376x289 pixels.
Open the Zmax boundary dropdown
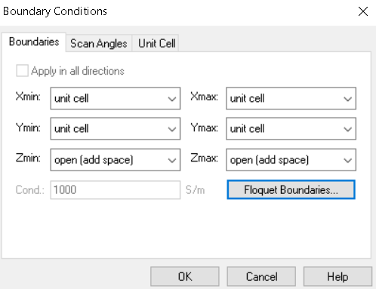291,160
